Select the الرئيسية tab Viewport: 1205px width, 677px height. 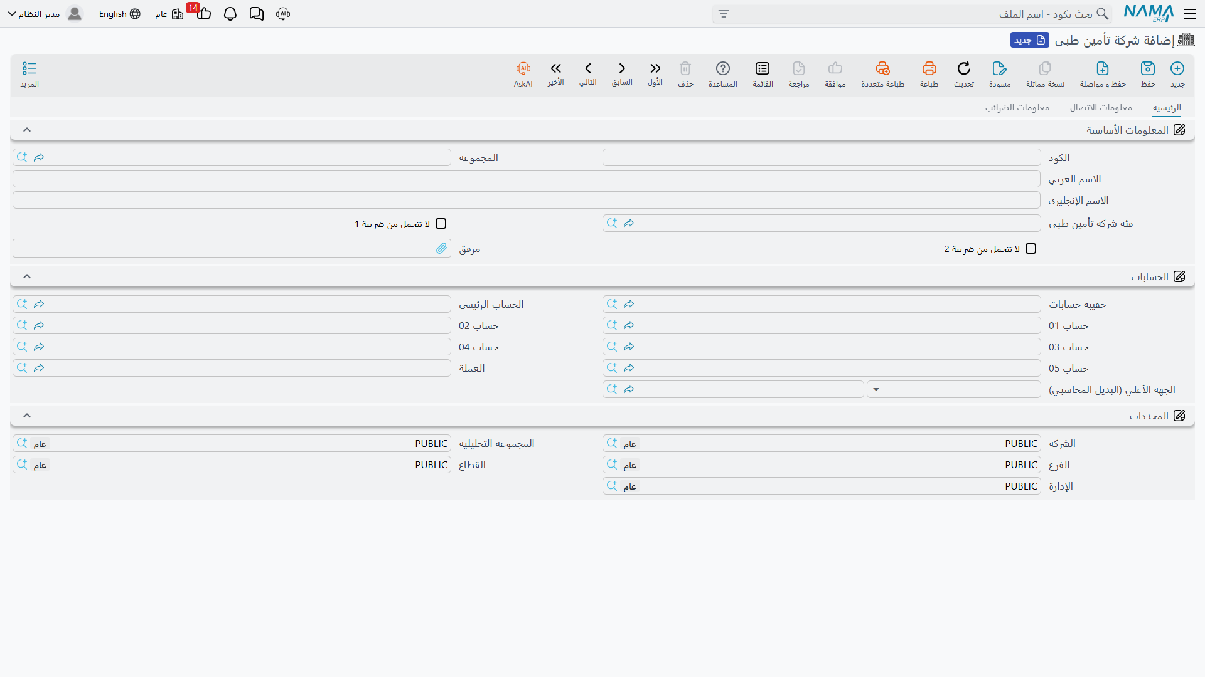[x=1167, y=108]
